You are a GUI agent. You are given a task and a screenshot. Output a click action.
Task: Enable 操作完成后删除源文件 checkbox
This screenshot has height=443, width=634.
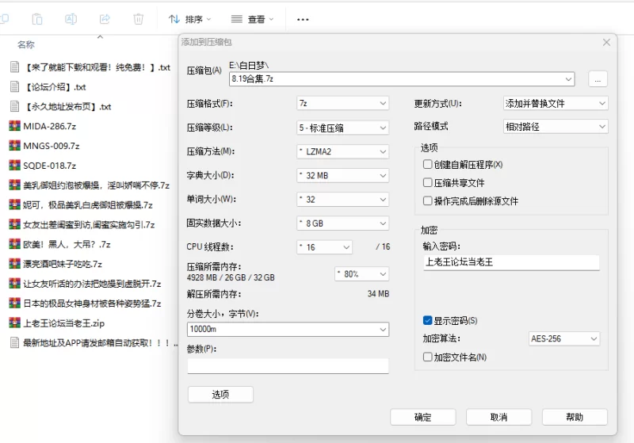coord(427,200)
